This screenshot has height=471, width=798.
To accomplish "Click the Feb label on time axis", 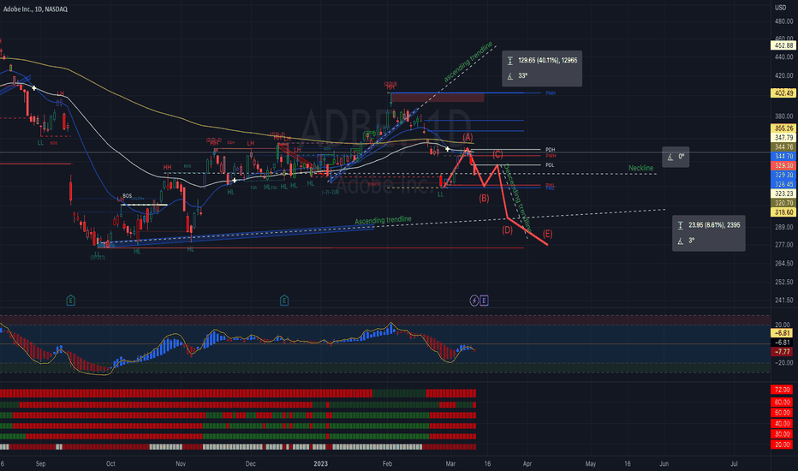I will (387, 464).
